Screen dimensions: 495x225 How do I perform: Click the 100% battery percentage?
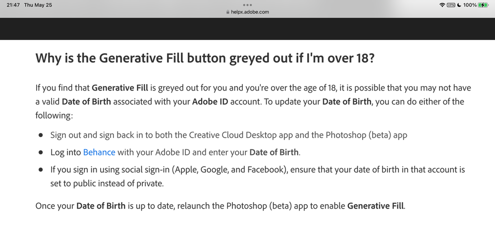tap(470, 5)
